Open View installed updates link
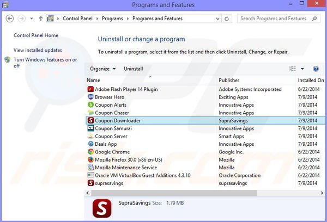Viewport: 327px width, 222px height. [x=38, y=50]
